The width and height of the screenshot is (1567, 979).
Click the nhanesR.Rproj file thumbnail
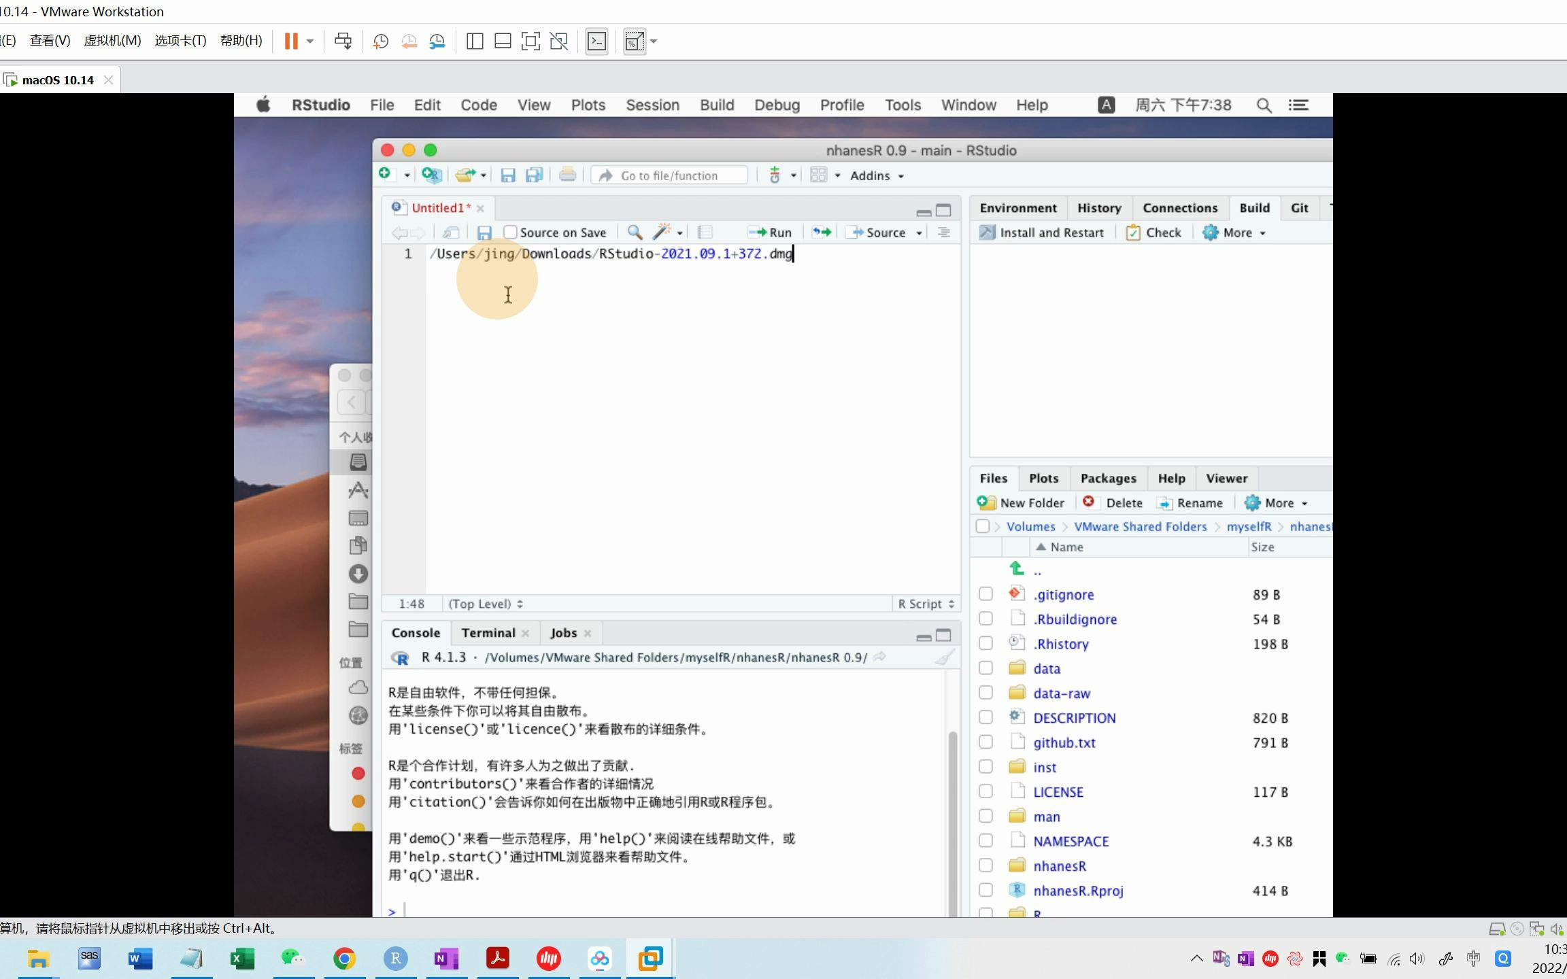(1015, 890)
